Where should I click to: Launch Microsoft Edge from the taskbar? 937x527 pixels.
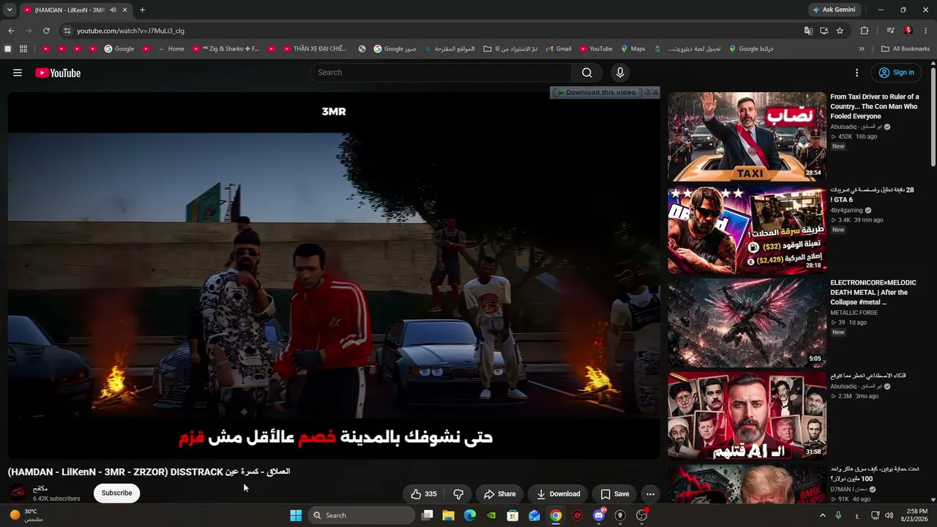(470, 515)
